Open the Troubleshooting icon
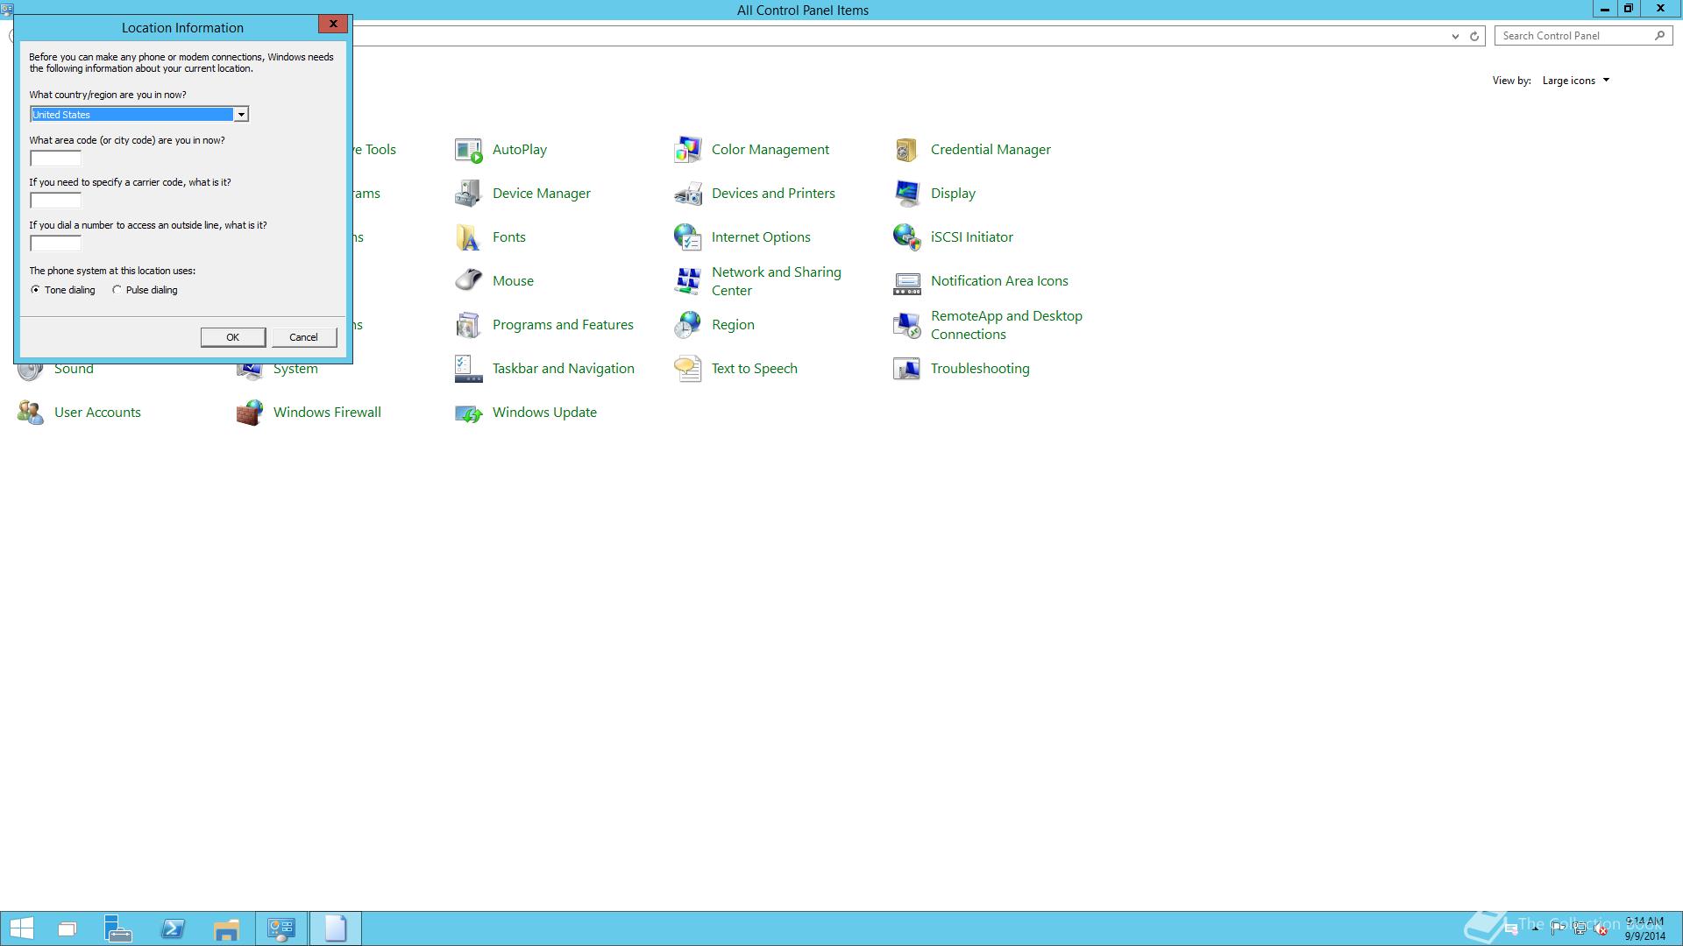The width and height of the screenshot is (1683, 946). point(907,369)
